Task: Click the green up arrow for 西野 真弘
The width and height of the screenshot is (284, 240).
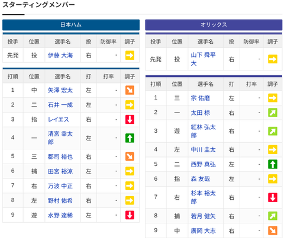Action: [x=273, y=164]
